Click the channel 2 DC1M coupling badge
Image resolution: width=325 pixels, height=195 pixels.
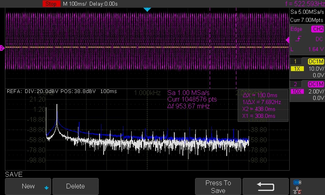coord(316,84)
